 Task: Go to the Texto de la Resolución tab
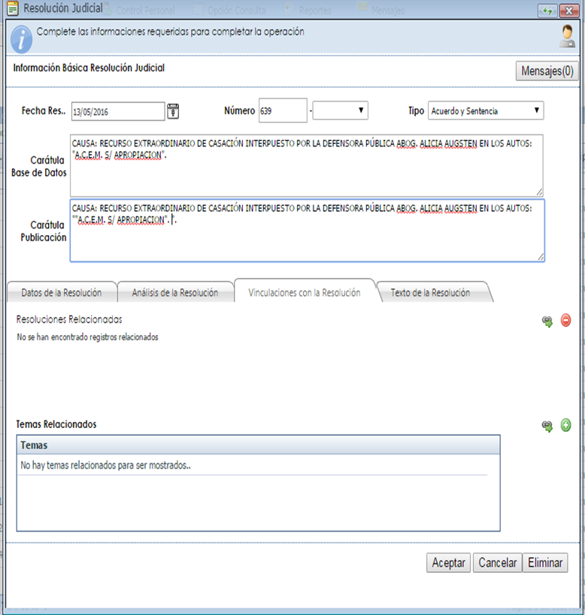pos(430,293)
